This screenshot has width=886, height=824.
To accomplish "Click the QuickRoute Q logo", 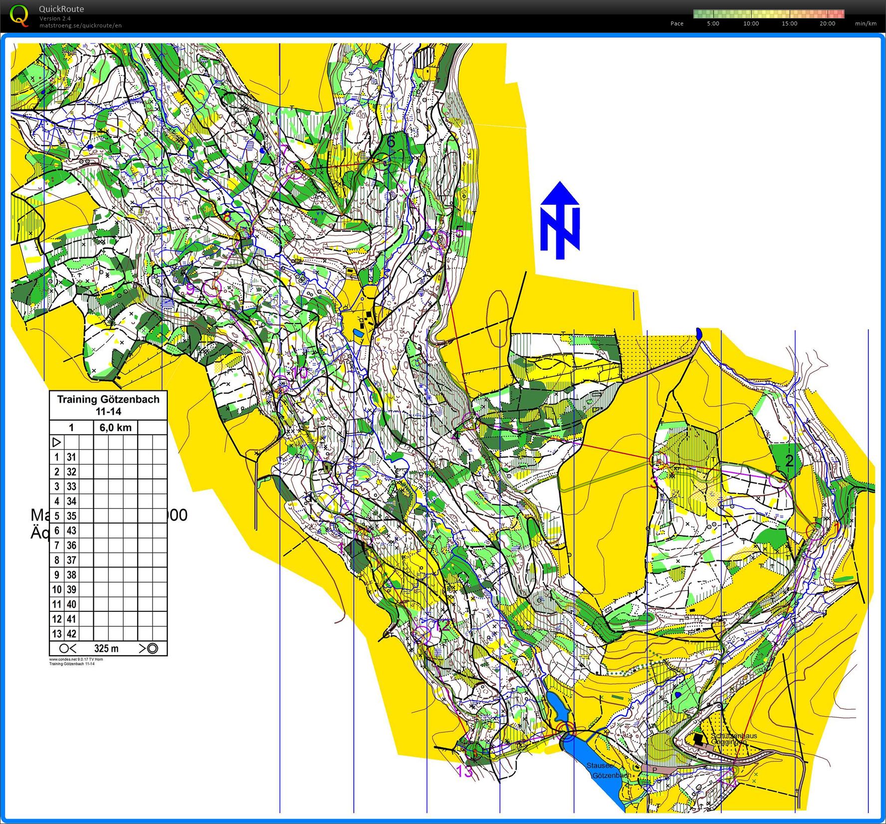I will 18,14.
